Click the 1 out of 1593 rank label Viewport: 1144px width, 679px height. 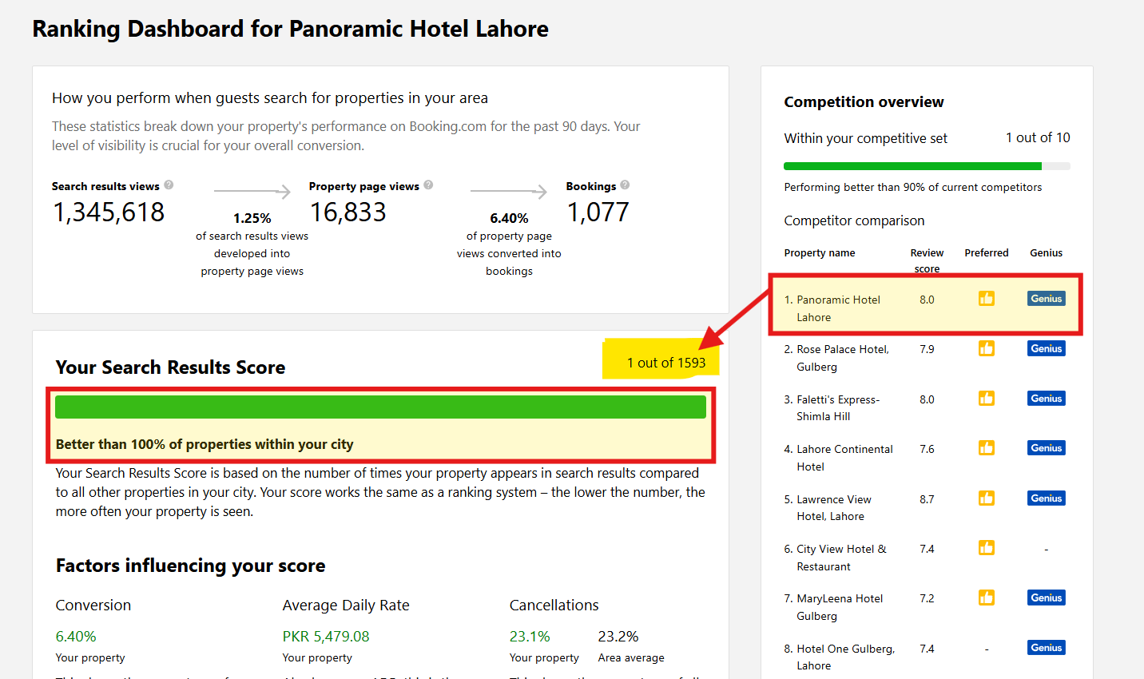click(665, 363)
